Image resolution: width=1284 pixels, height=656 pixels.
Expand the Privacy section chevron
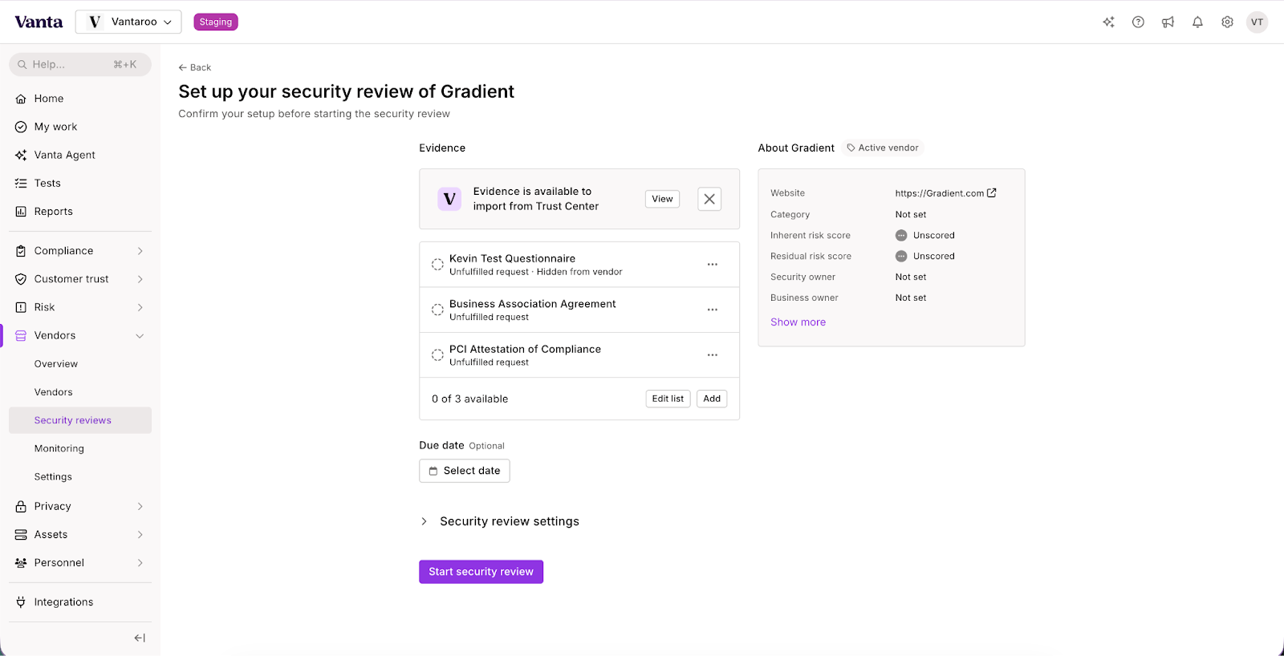140,506
